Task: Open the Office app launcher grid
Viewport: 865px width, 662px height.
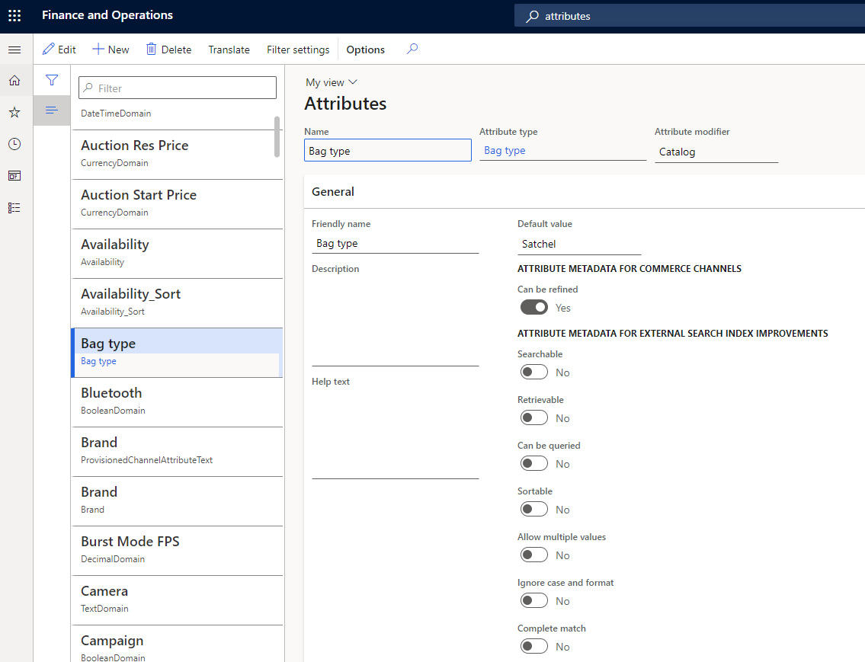Action: [x=14, y=14]
